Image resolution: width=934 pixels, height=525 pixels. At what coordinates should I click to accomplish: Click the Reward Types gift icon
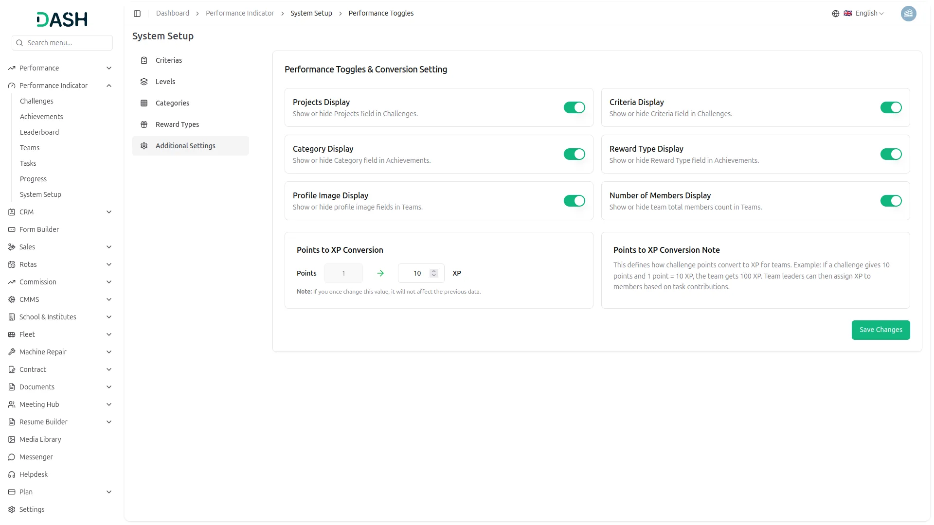coord(144,124)
